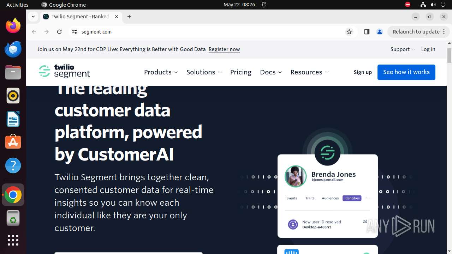Open Google Chrome app menu in top bar

[x=64, y=5]
